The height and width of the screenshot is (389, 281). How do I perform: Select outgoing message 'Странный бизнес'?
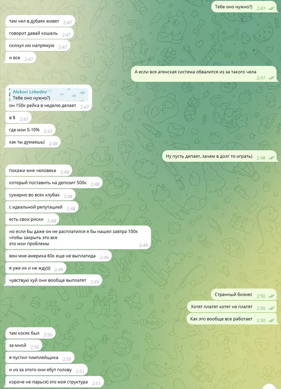pyautogui.click(x=244, y=295)
